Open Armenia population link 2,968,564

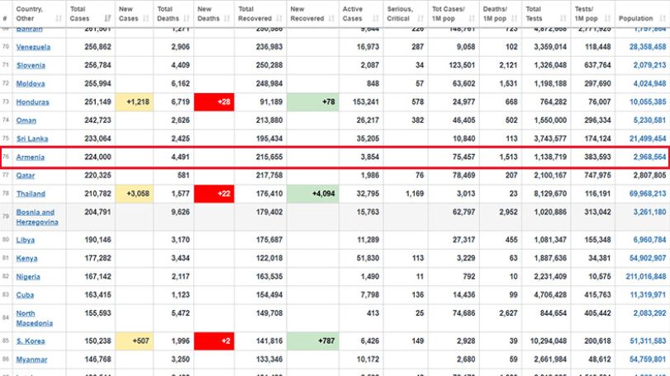tap(649, 157)
